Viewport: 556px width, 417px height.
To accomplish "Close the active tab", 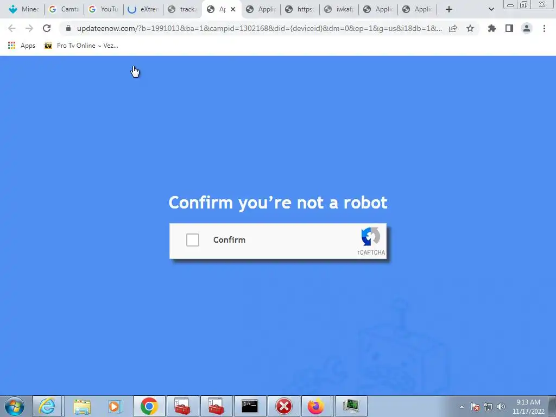I will (233, 9).
